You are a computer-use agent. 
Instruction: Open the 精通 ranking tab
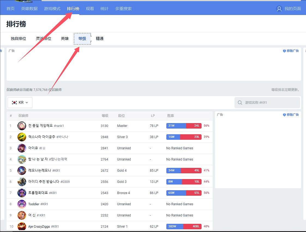pos(100,39)
